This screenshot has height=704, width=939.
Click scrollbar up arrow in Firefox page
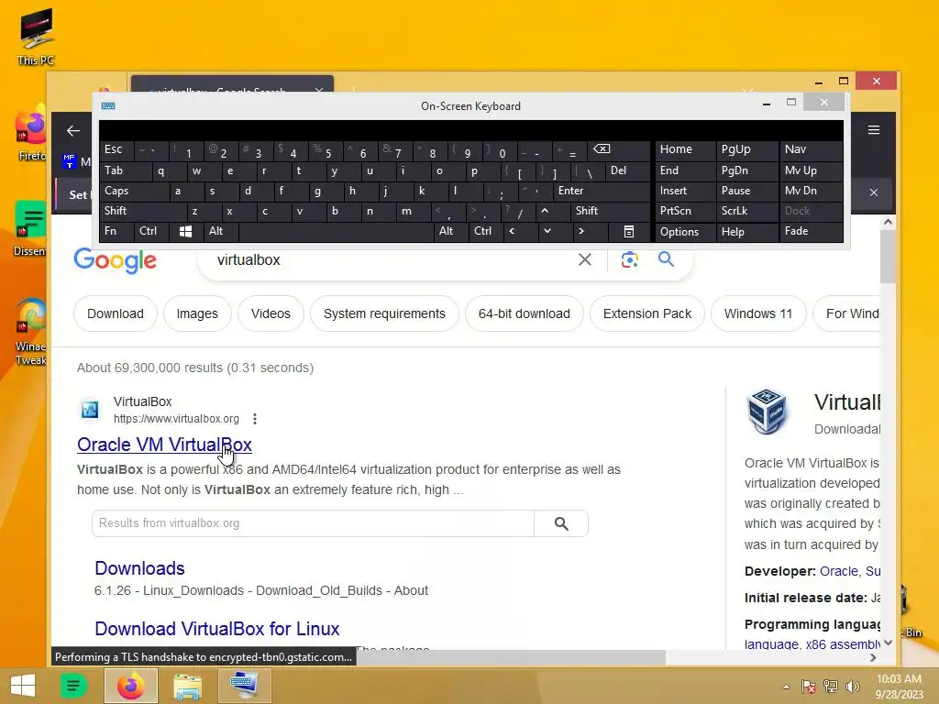pos(888,222)
